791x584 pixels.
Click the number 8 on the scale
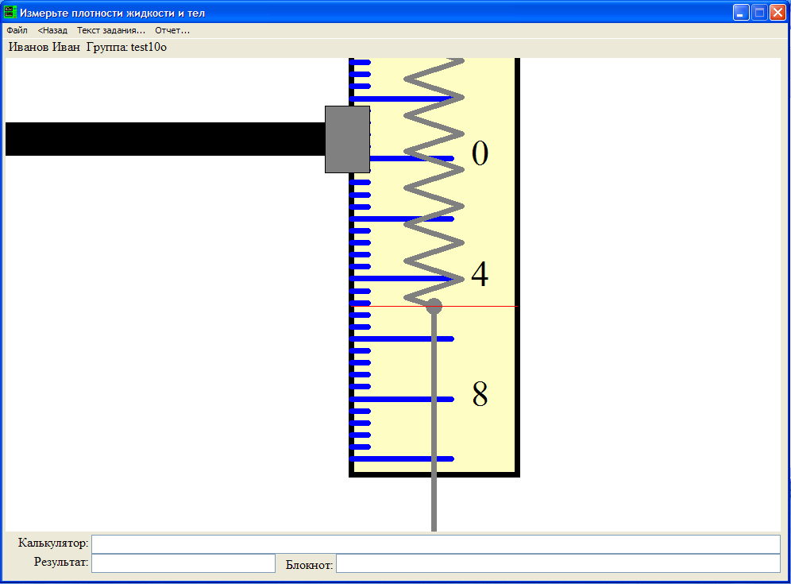[x=480, y=394]
